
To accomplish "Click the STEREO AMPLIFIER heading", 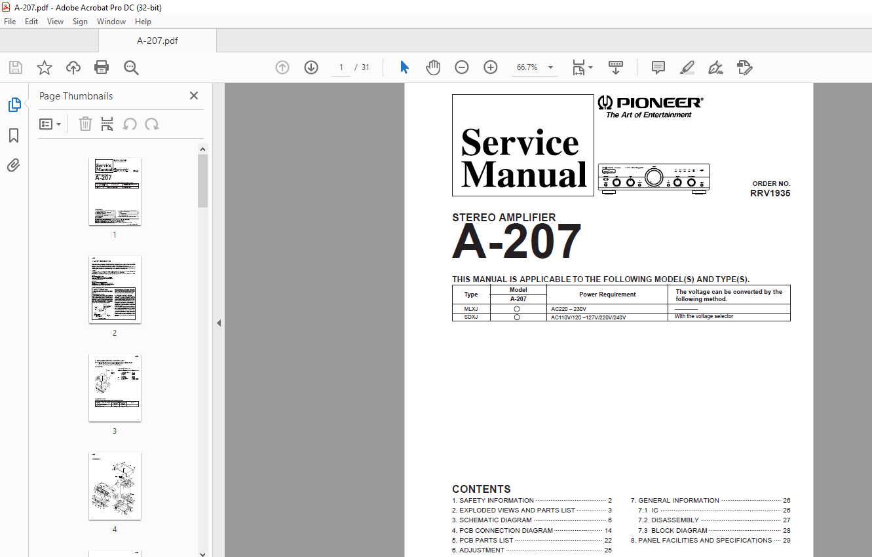I will (x=504, y=217).
